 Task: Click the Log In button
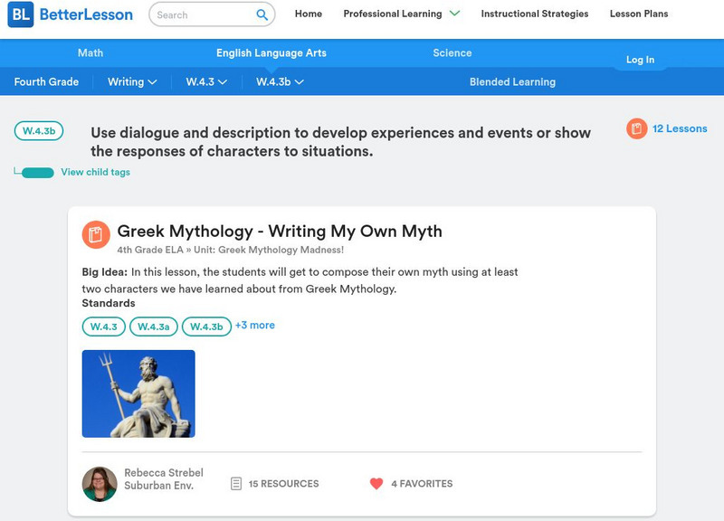(x=640, y=60)
